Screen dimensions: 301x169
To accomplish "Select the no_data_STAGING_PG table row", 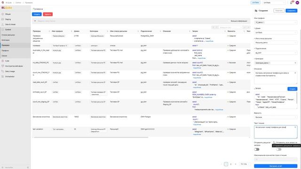I will point(141,65).
